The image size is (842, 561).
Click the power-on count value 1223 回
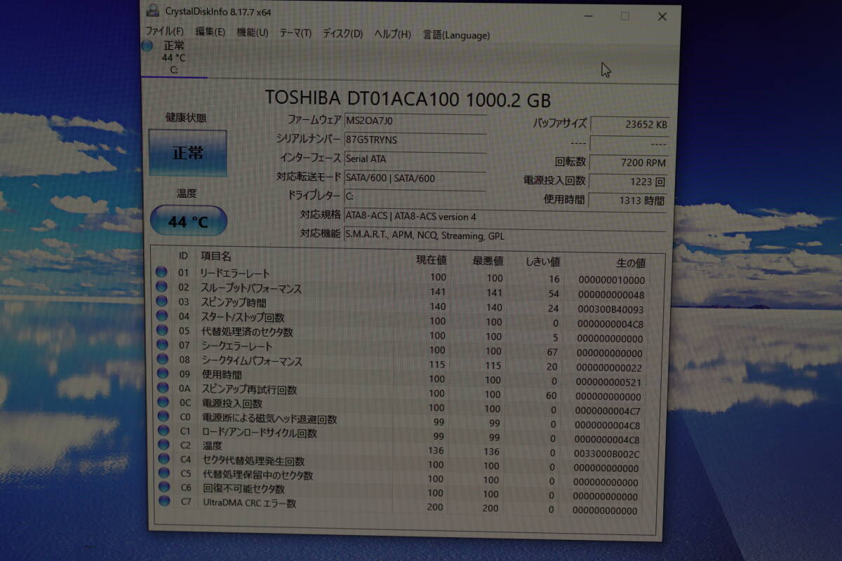(x=628, y=182)
